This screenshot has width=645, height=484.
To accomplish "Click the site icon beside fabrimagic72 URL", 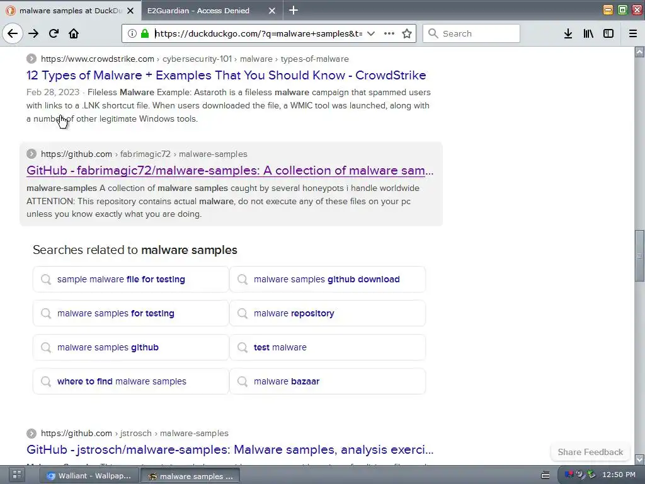I will click(x=31, y=154).
